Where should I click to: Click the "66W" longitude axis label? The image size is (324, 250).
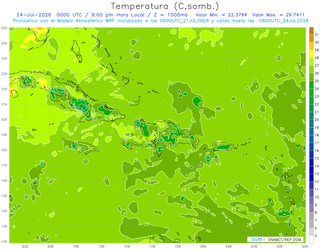(228, 246)
